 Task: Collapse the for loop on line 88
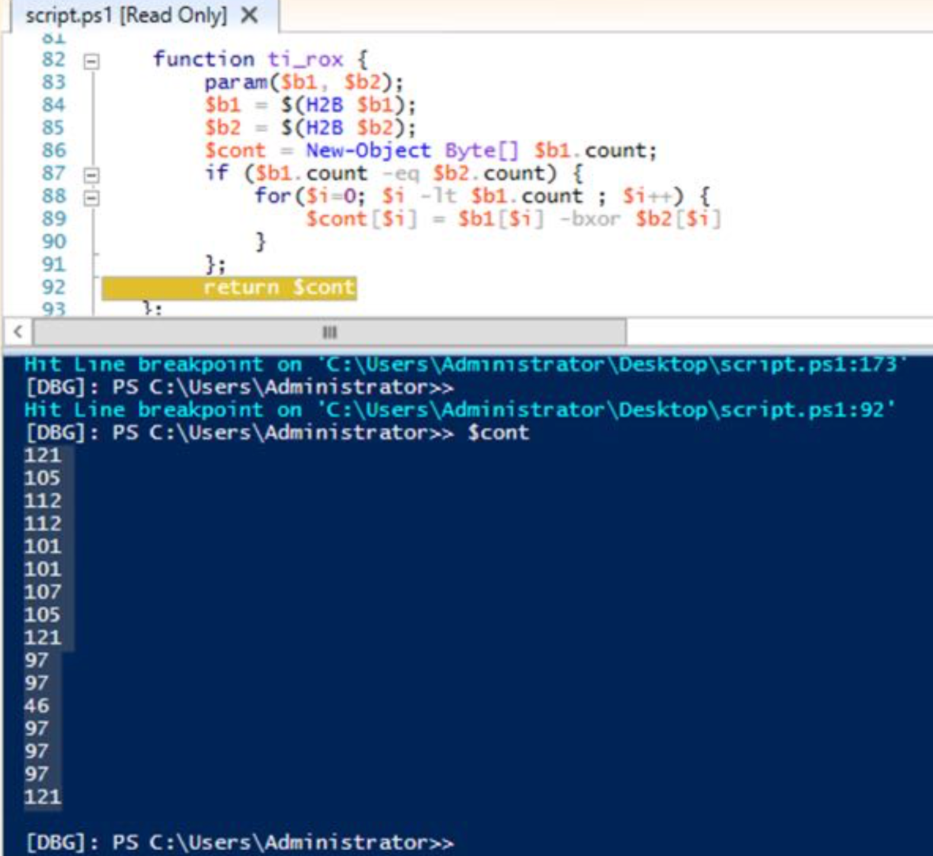tap(91, 197)
